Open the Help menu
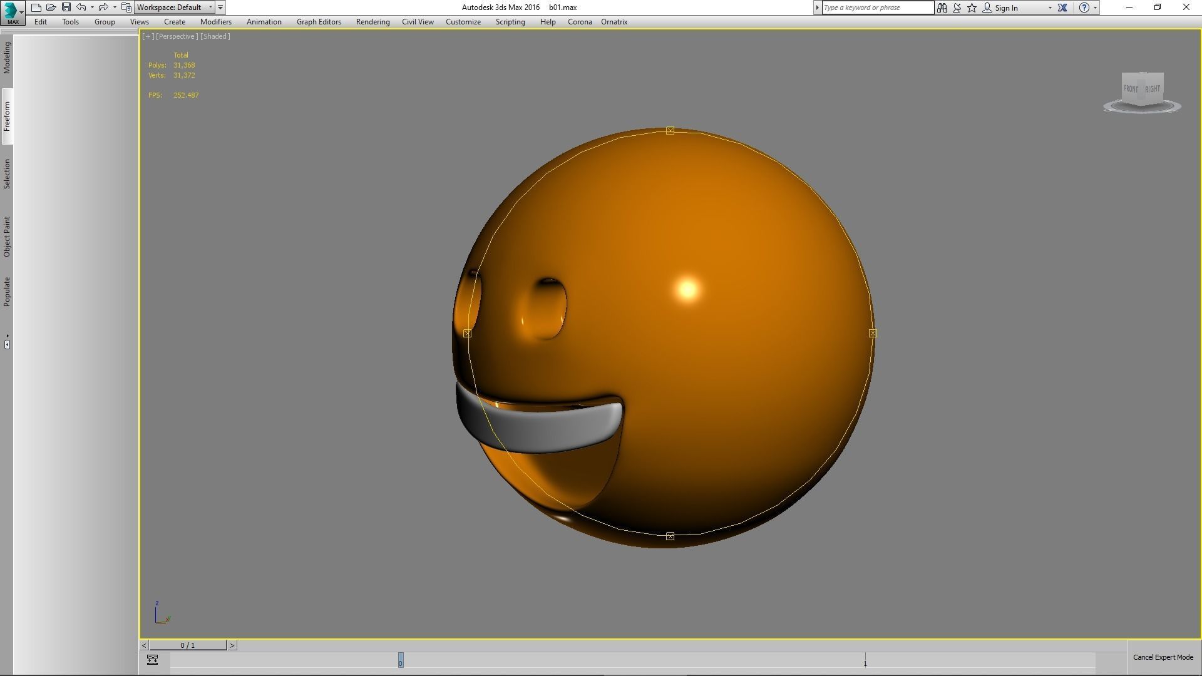Viewport: 1202px width, 676px height. pyautogui.click(x=548, y=22)
